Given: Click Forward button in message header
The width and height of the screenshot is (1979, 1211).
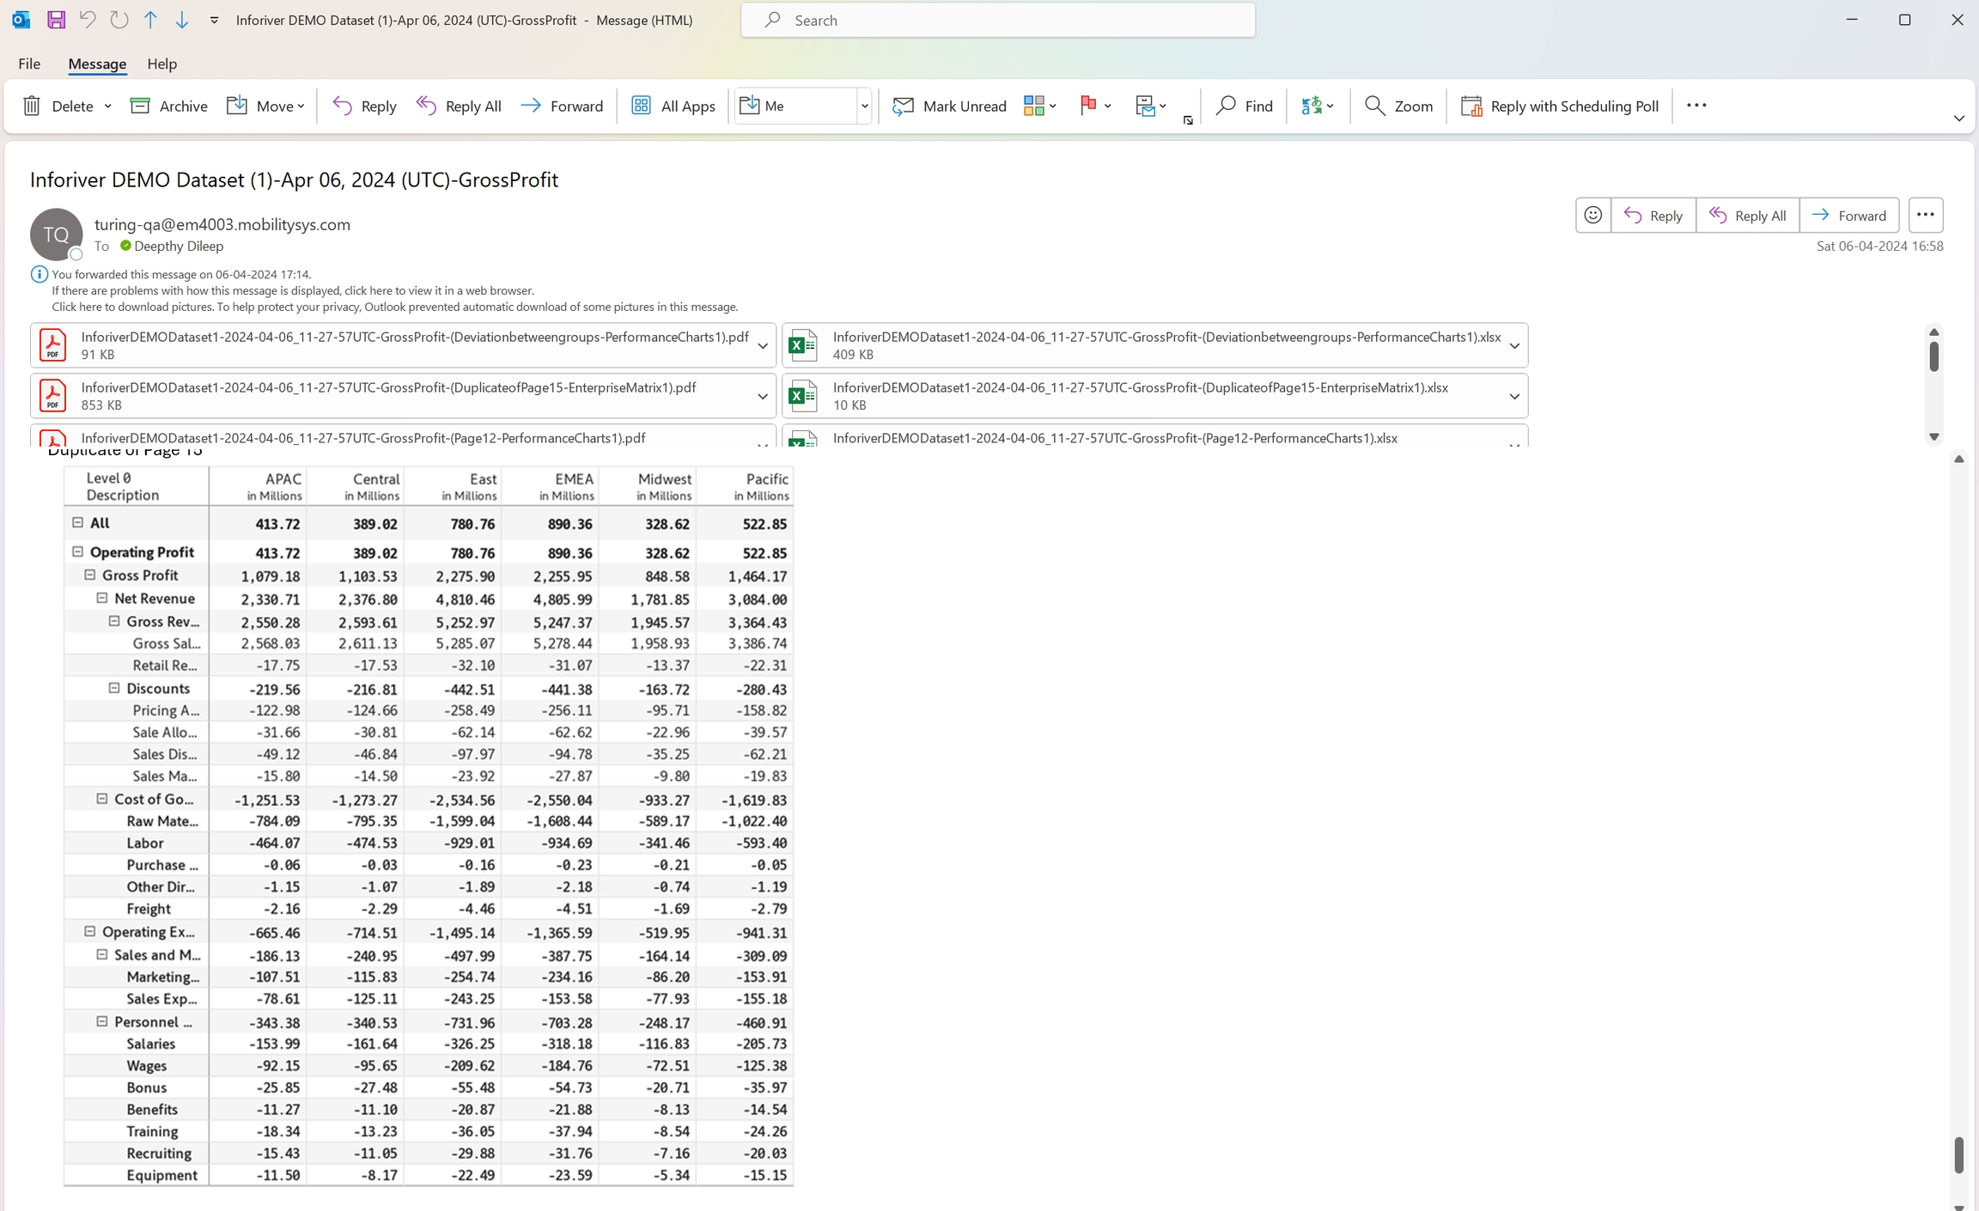Looking at the screenshot, I should (x=1848, y=216).
